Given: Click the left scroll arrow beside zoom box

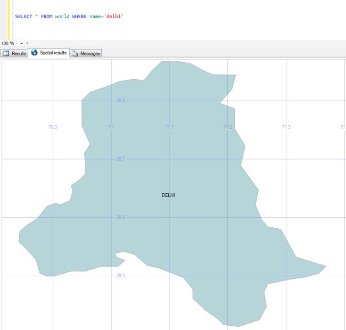Looking at the screenshot, I should (27, 43).
